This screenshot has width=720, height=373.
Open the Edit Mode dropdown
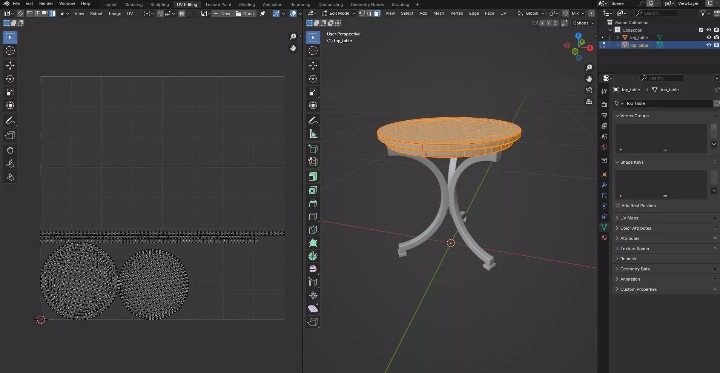click(x=338, y=13)
